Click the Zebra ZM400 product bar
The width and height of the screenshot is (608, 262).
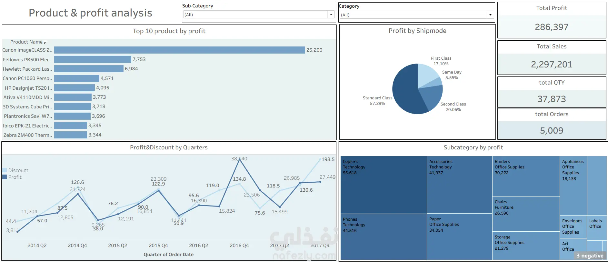[x=71, y=135]
